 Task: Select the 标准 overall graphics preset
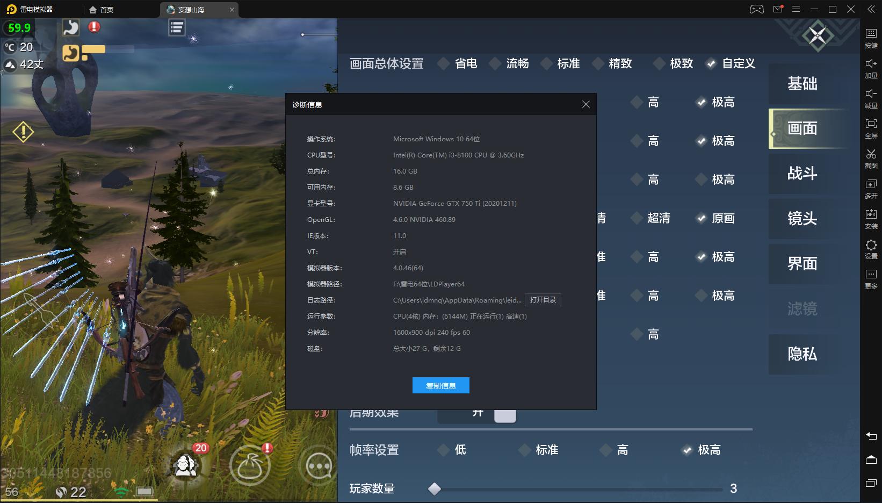[560, 63]
